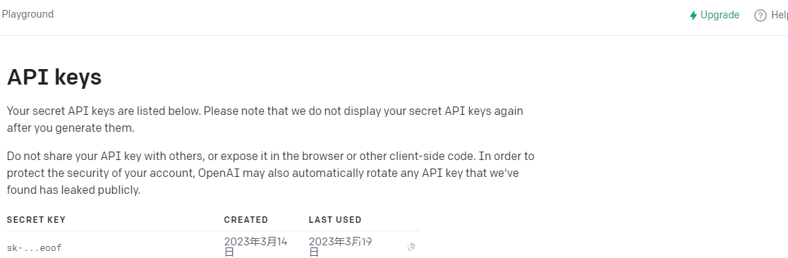Screen dimensions: 788x258
Task: Click the LAST USED column header
Action: click(335, 220)
